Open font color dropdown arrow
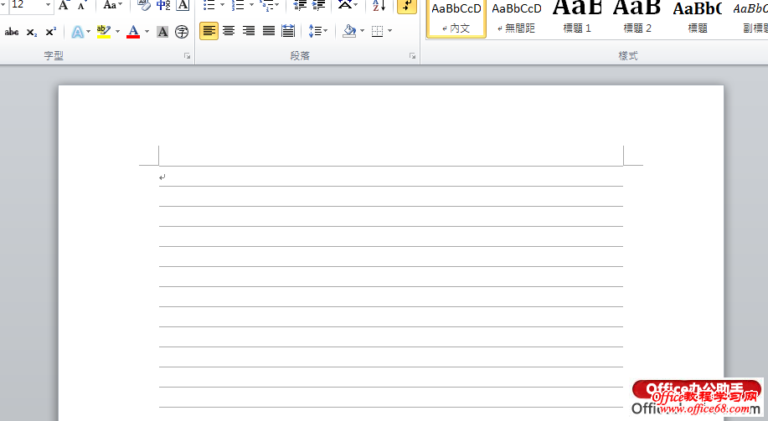Screen dimensions: 768x421 coord(147,32)
